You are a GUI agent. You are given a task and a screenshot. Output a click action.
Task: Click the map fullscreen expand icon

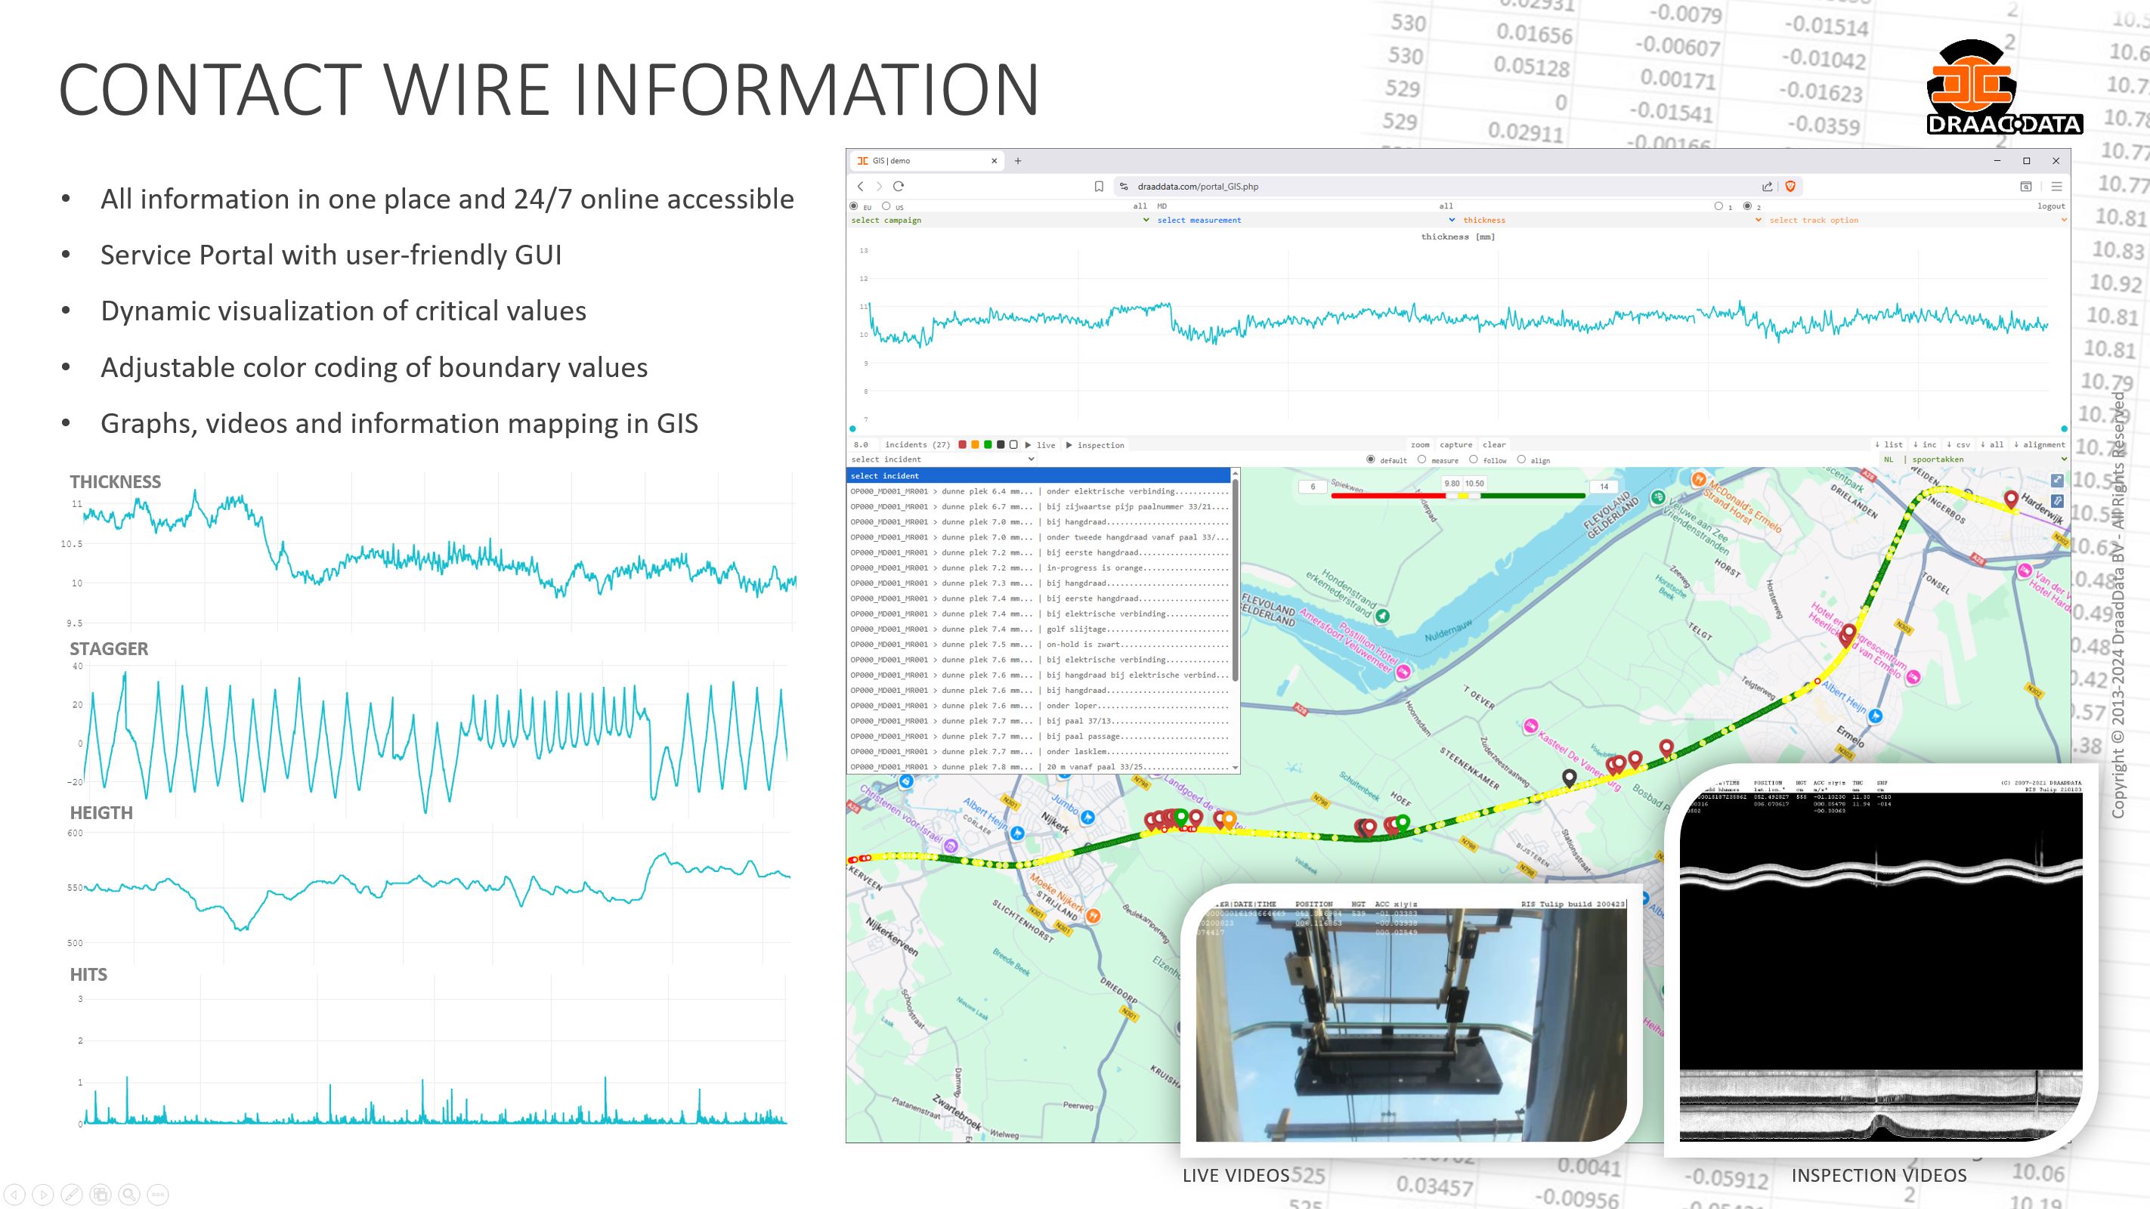[x=2056, y=480]
